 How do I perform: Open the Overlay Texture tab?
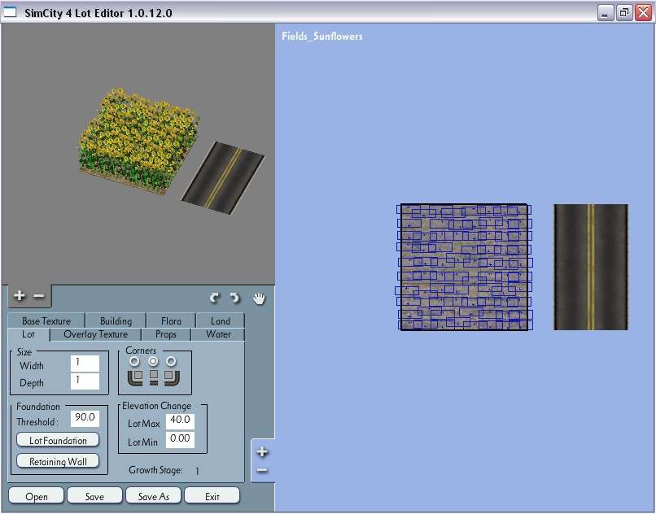coord(95,334)
